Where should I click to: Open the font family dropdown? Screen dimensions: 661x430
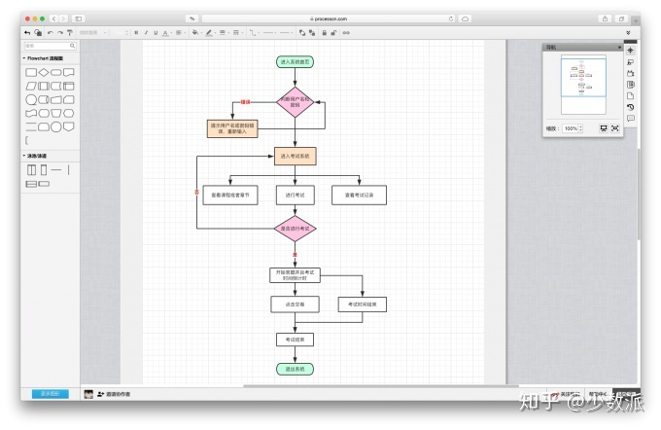pyautogui.click(x=92, y=32)
